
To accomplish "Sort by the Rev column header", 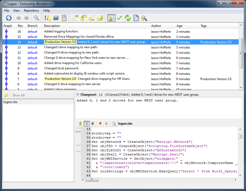I will pos(21,26).
